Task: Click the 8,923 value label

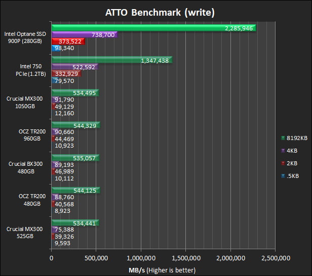Action: 62,211
